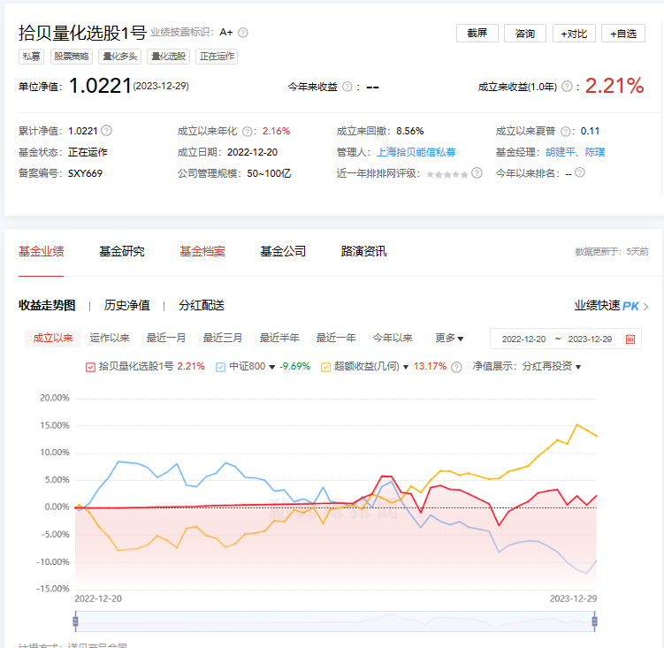This screenshot has width=664, height=648.
Task: Select 最近一年 period filter
Action: (336, 338)
